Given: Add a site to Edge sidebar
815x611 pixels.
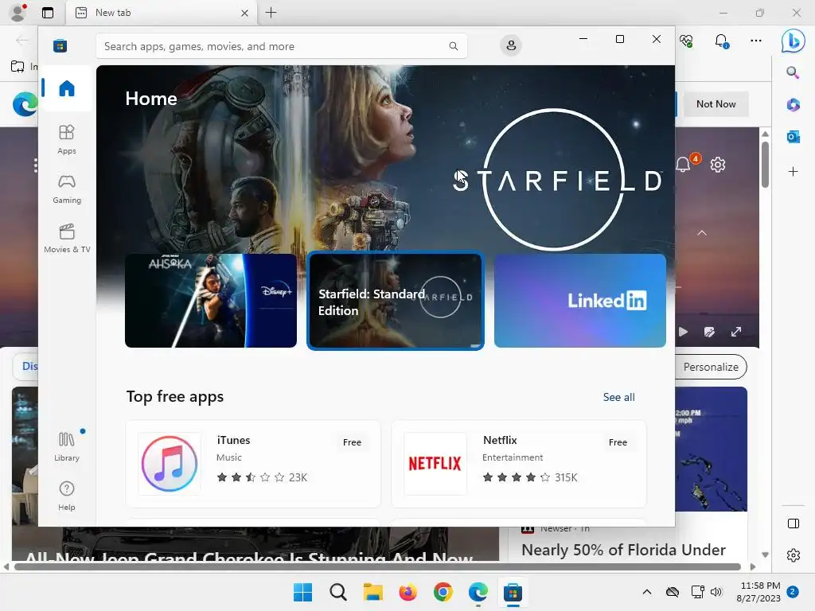Looking at the screenshot, I should [x=794, y=172].
